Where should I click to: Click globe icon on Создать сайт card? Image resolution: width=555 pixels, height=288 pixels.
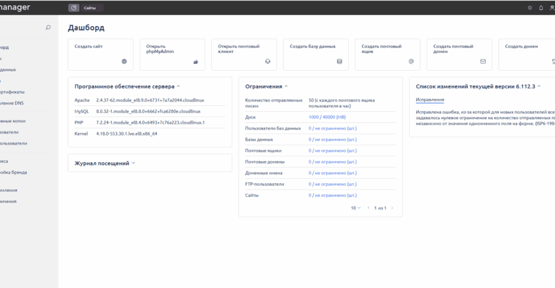pos(124,62)
